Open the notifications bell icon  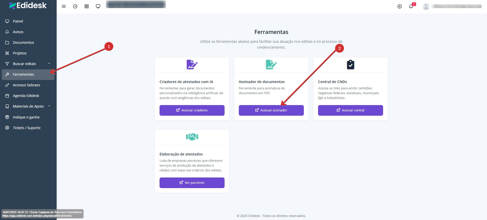point(411,6)
